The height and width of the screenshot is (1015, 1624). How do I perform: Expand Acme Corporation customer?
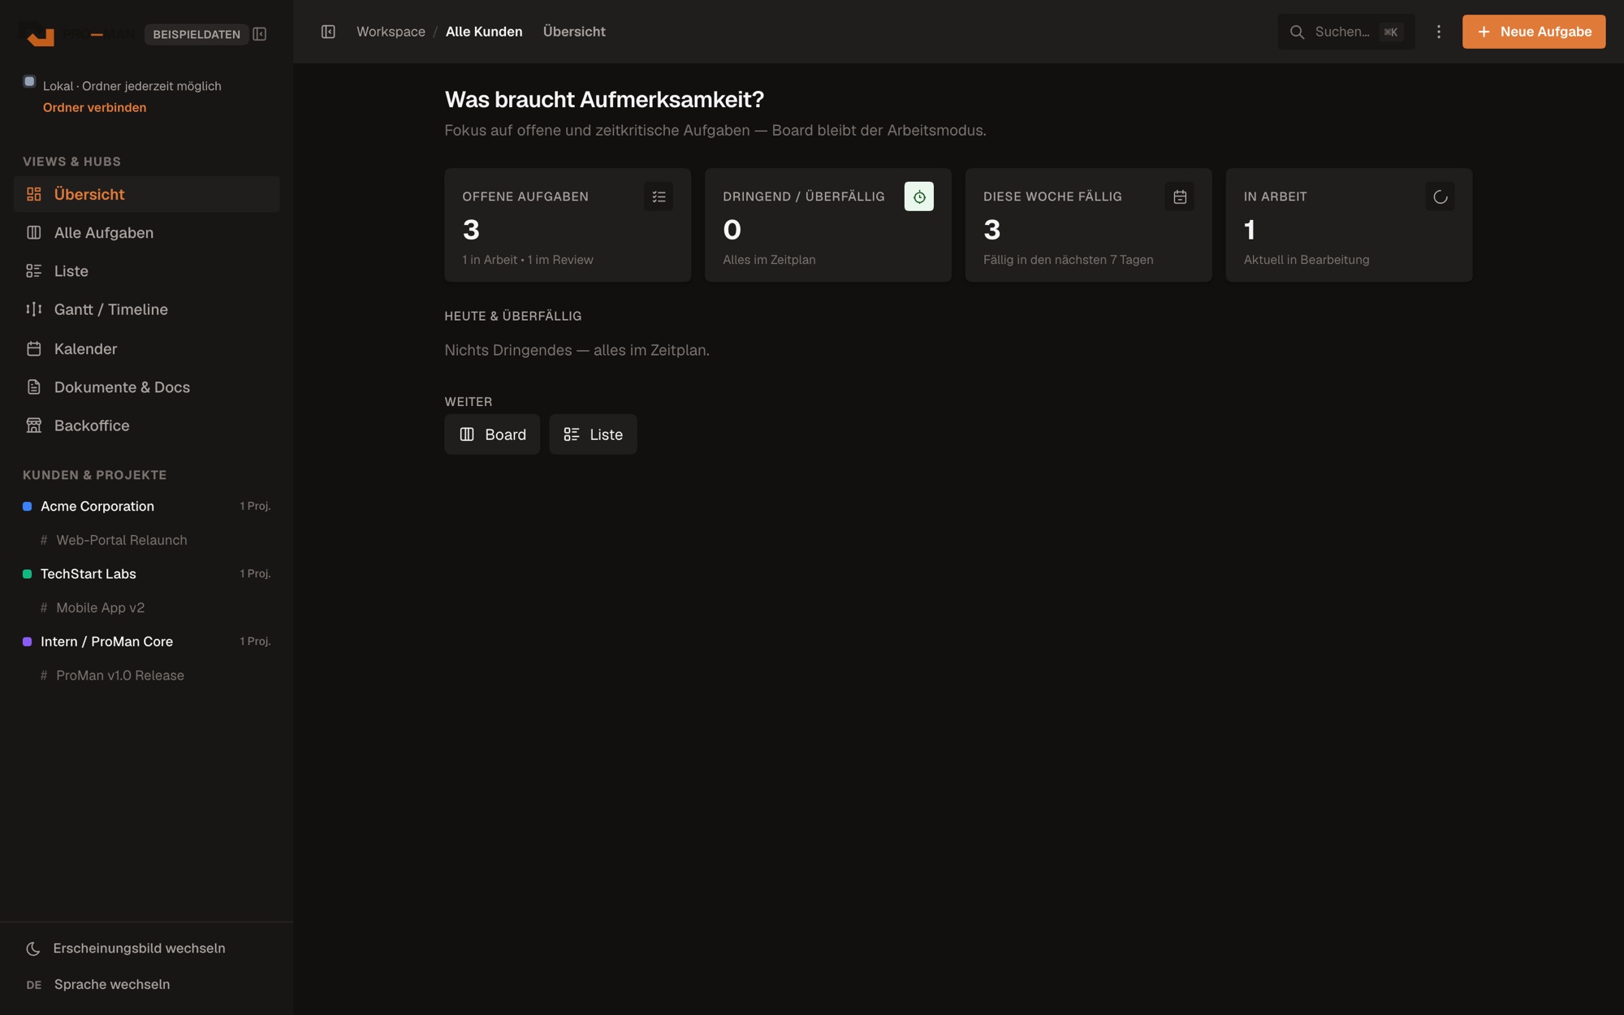point(147,506)
